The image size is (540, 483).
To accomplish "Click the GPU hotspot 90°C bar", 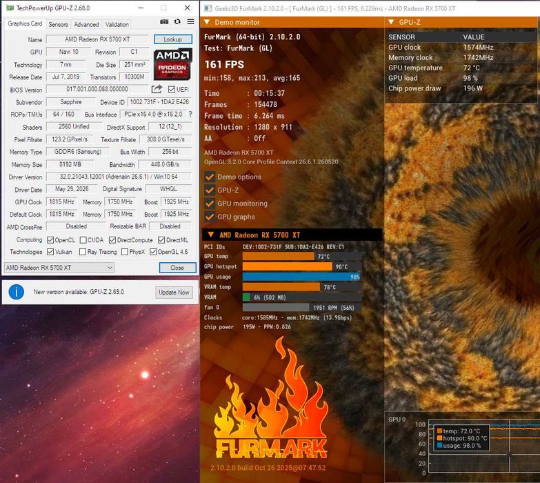I will (301, 266).
